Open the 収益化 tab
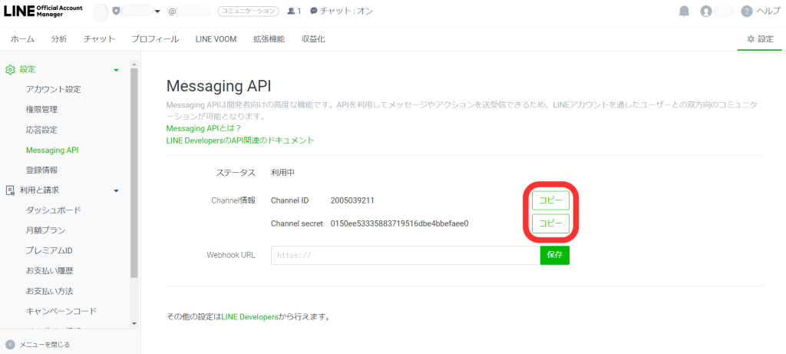Image resolution: width=786 pixels, height=354 pixels. [x=313, y=39]
